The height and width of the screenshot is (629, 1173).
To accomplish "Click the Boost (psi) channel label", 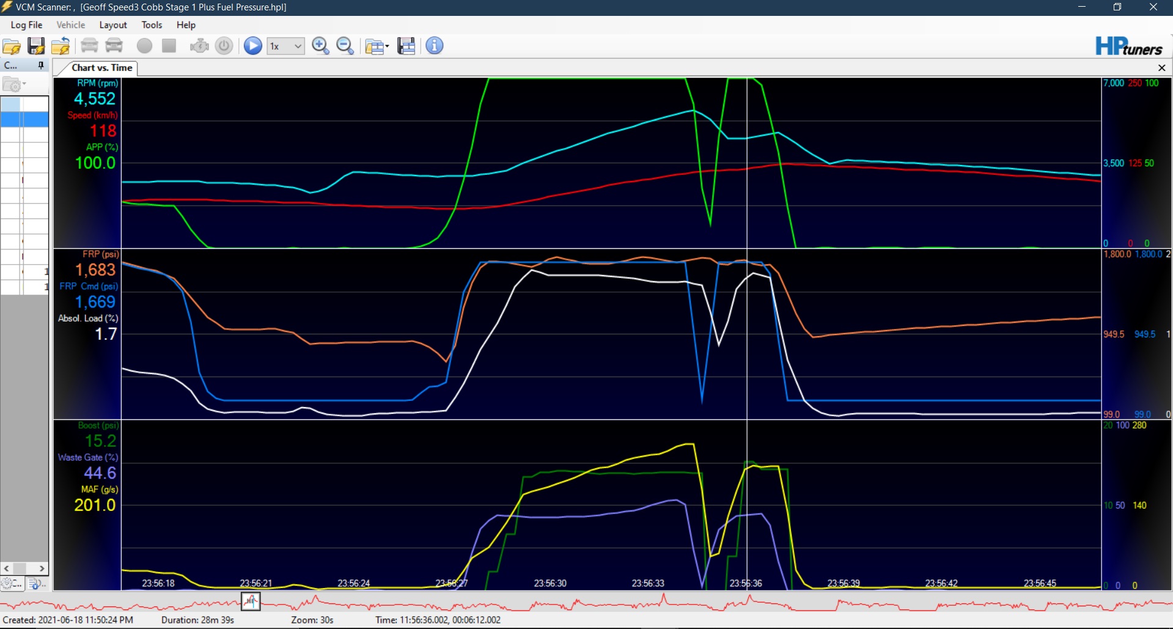I will (x=98, y=425).
